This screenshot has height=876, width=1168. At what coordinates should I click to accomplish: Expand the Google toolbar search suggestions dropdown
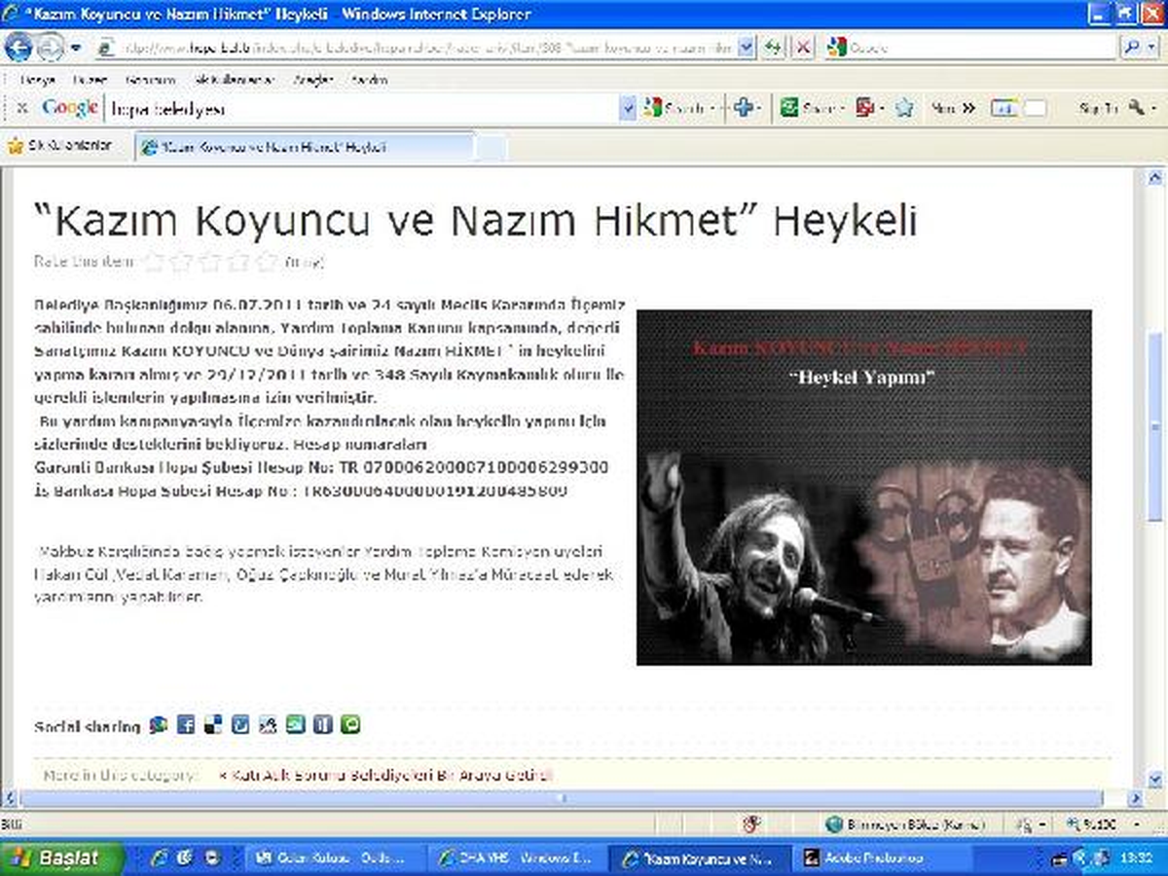point(628,109)
